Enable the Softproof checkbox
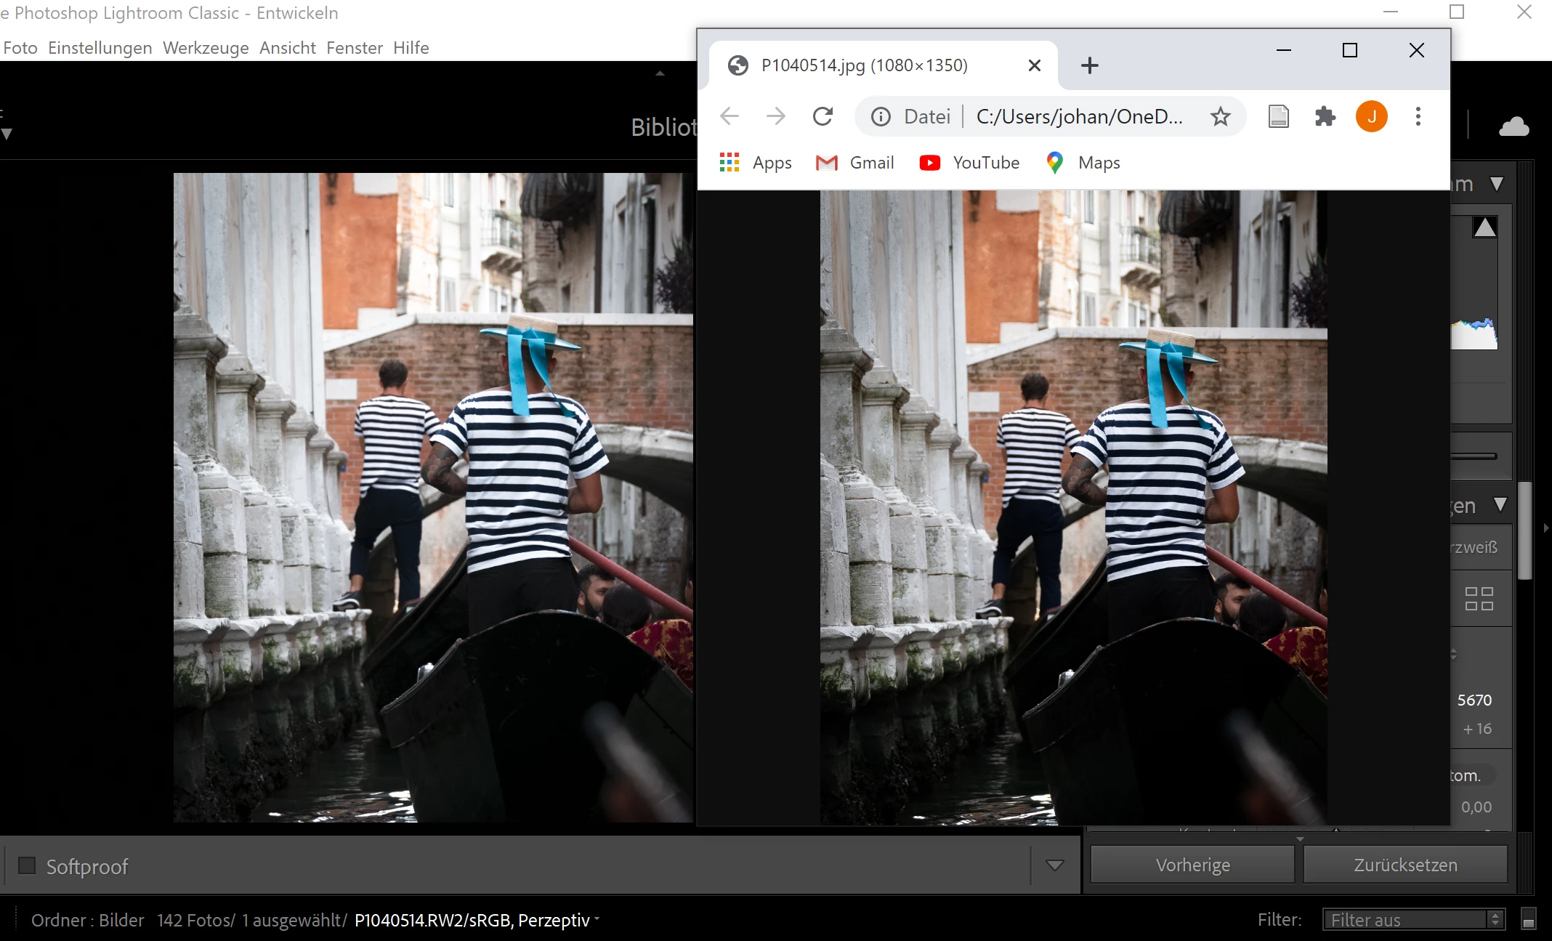Image resolution: width=1552 pixels, height=941 pixels. pyautogui.click(x=27, y=865)
